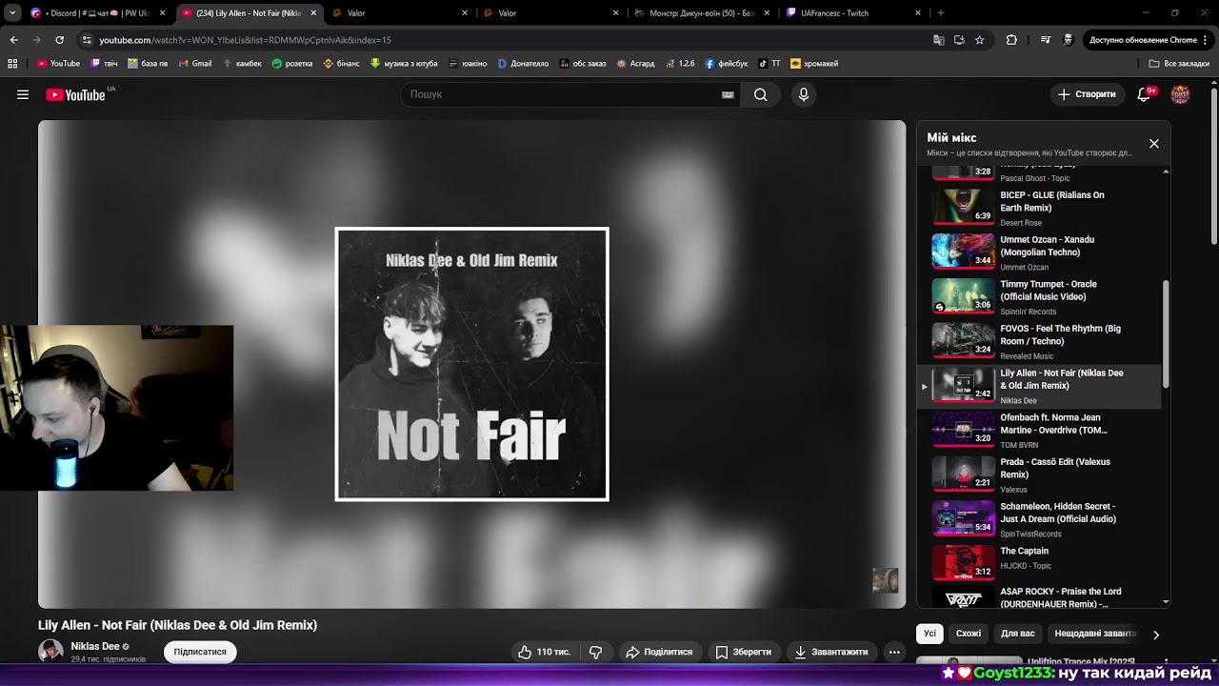Install app icon in address bar
This screenshot has width=1219, height=686.
coord(959,40)
